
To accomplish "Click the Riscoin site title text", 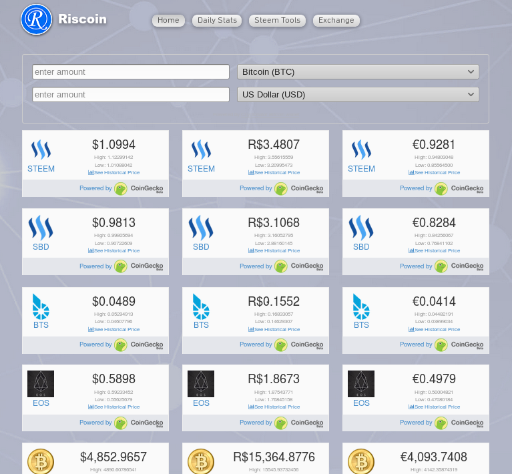I will point(82,19).
